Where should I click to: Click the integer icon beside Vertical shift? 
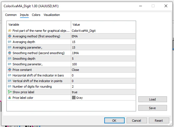click(x=10, y=81)
